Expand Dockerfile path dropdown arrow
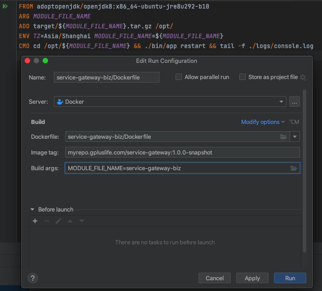The image size is (322, 291). [295, 137]
